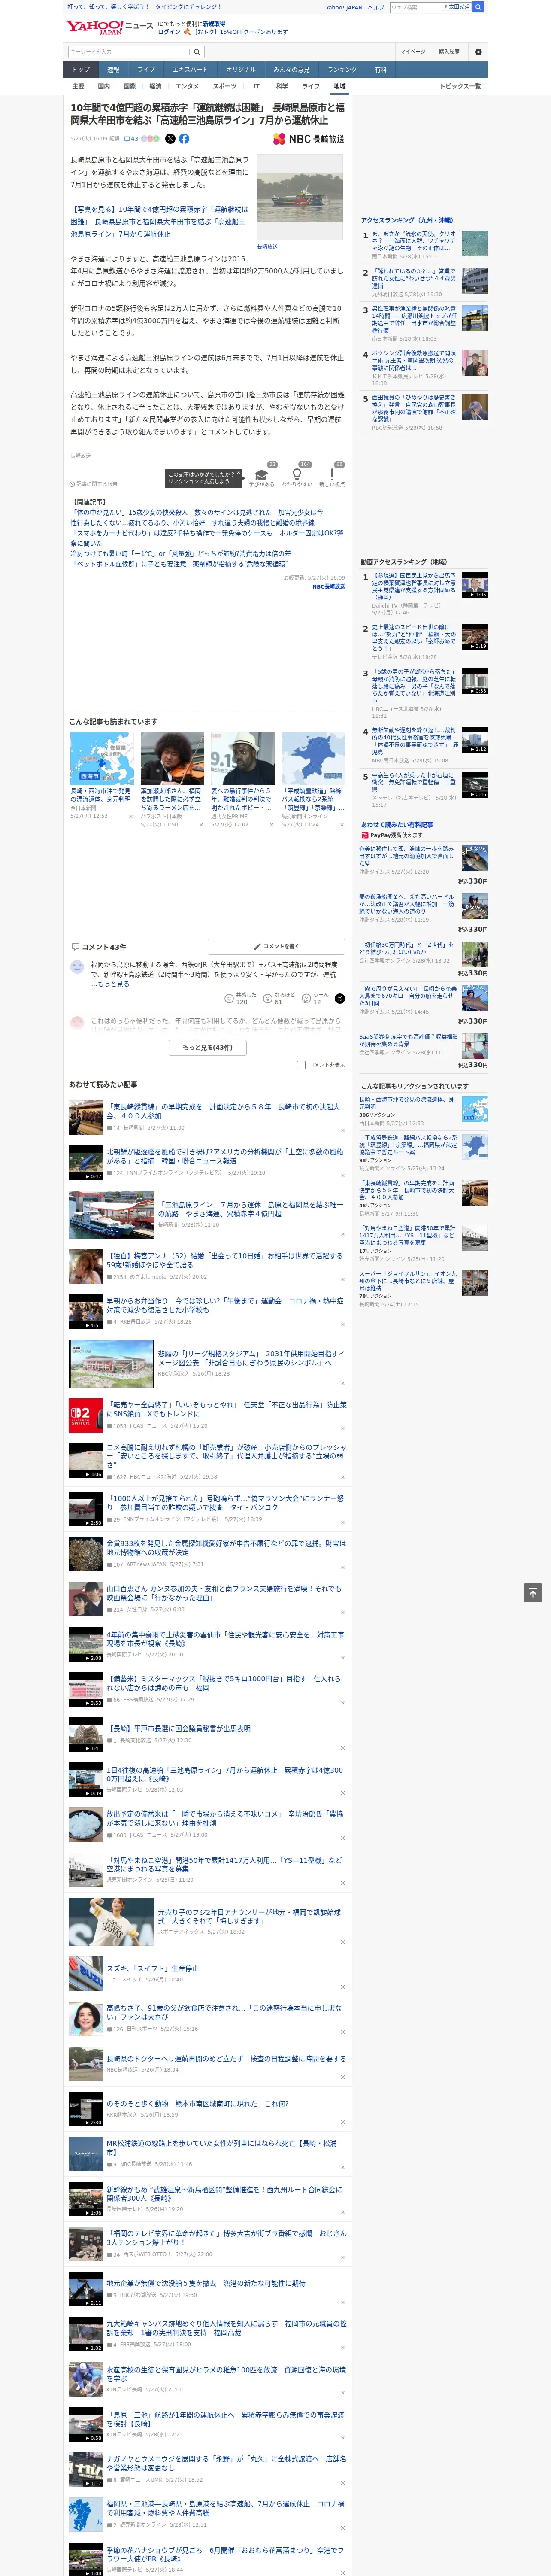Click the ヘルプ header link

(375, 7)
